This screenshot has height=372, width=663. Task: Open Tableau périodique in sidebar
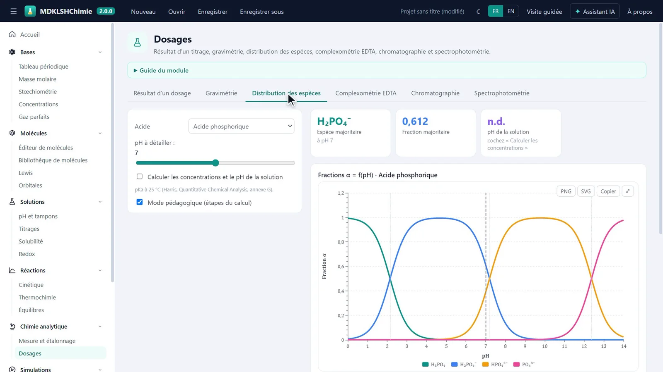point(44,66)
